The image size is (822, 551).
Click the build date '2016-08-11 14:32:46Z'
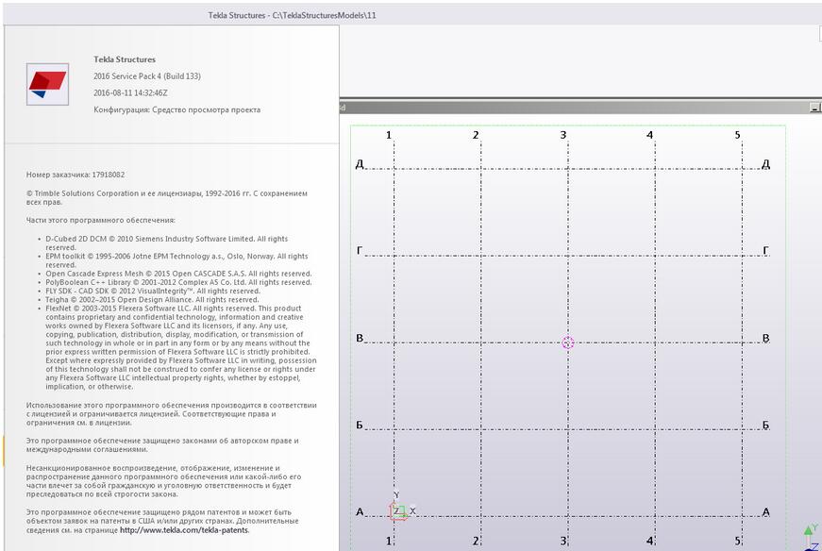[130, 92]
